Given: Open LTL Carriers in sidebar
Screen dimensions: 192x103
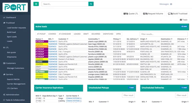Looking at the screenshot, I should pyautogui.click(x=12, y=88).
